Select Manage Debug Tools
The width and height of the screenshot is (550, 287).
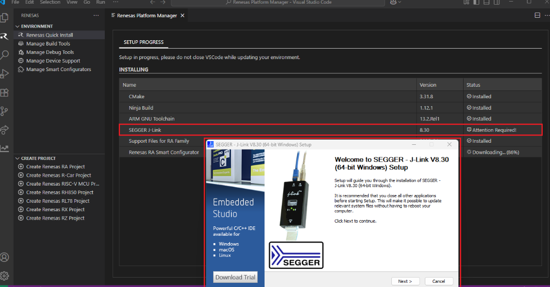(50, 52)
